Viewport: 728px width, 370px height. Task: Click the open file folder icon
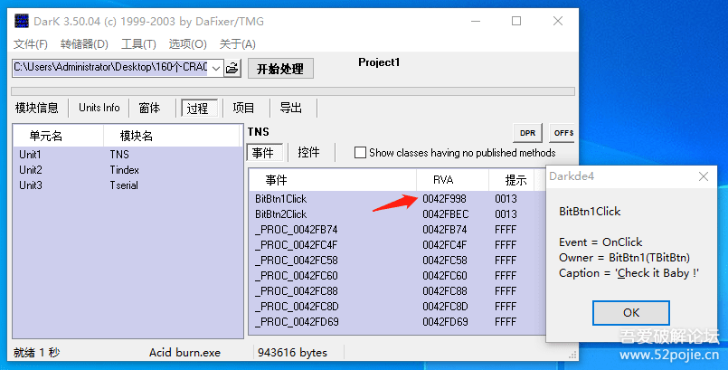[x=232, y=68]
